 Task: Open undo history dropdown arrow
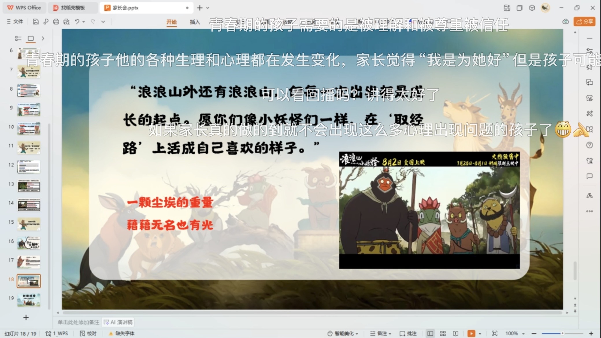84,22
